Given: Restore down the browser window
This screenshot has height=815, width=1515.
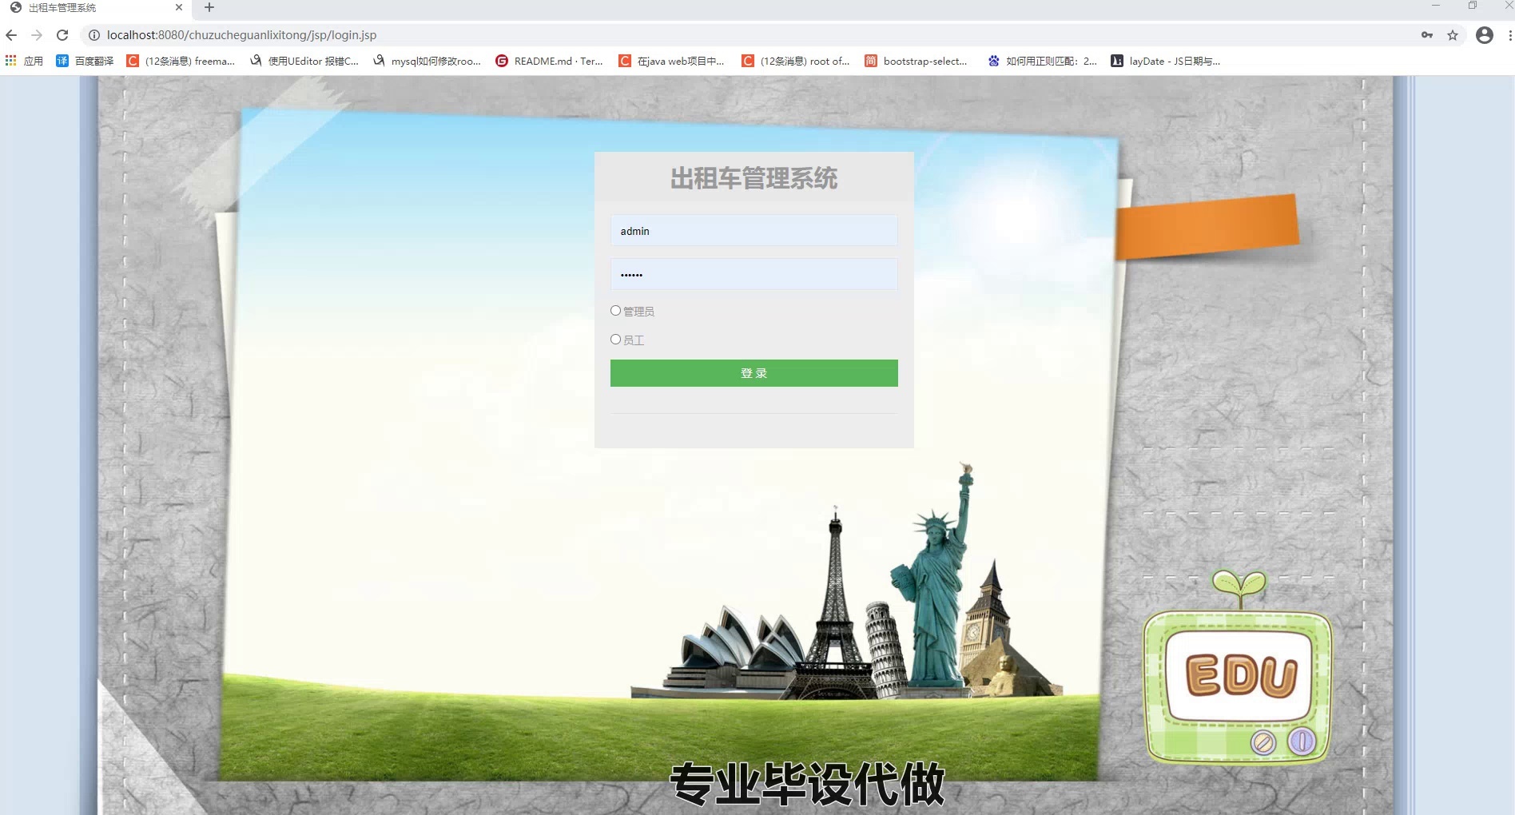Looking at the screenshot, I should pyautogui.click(x=1473, y=6).
